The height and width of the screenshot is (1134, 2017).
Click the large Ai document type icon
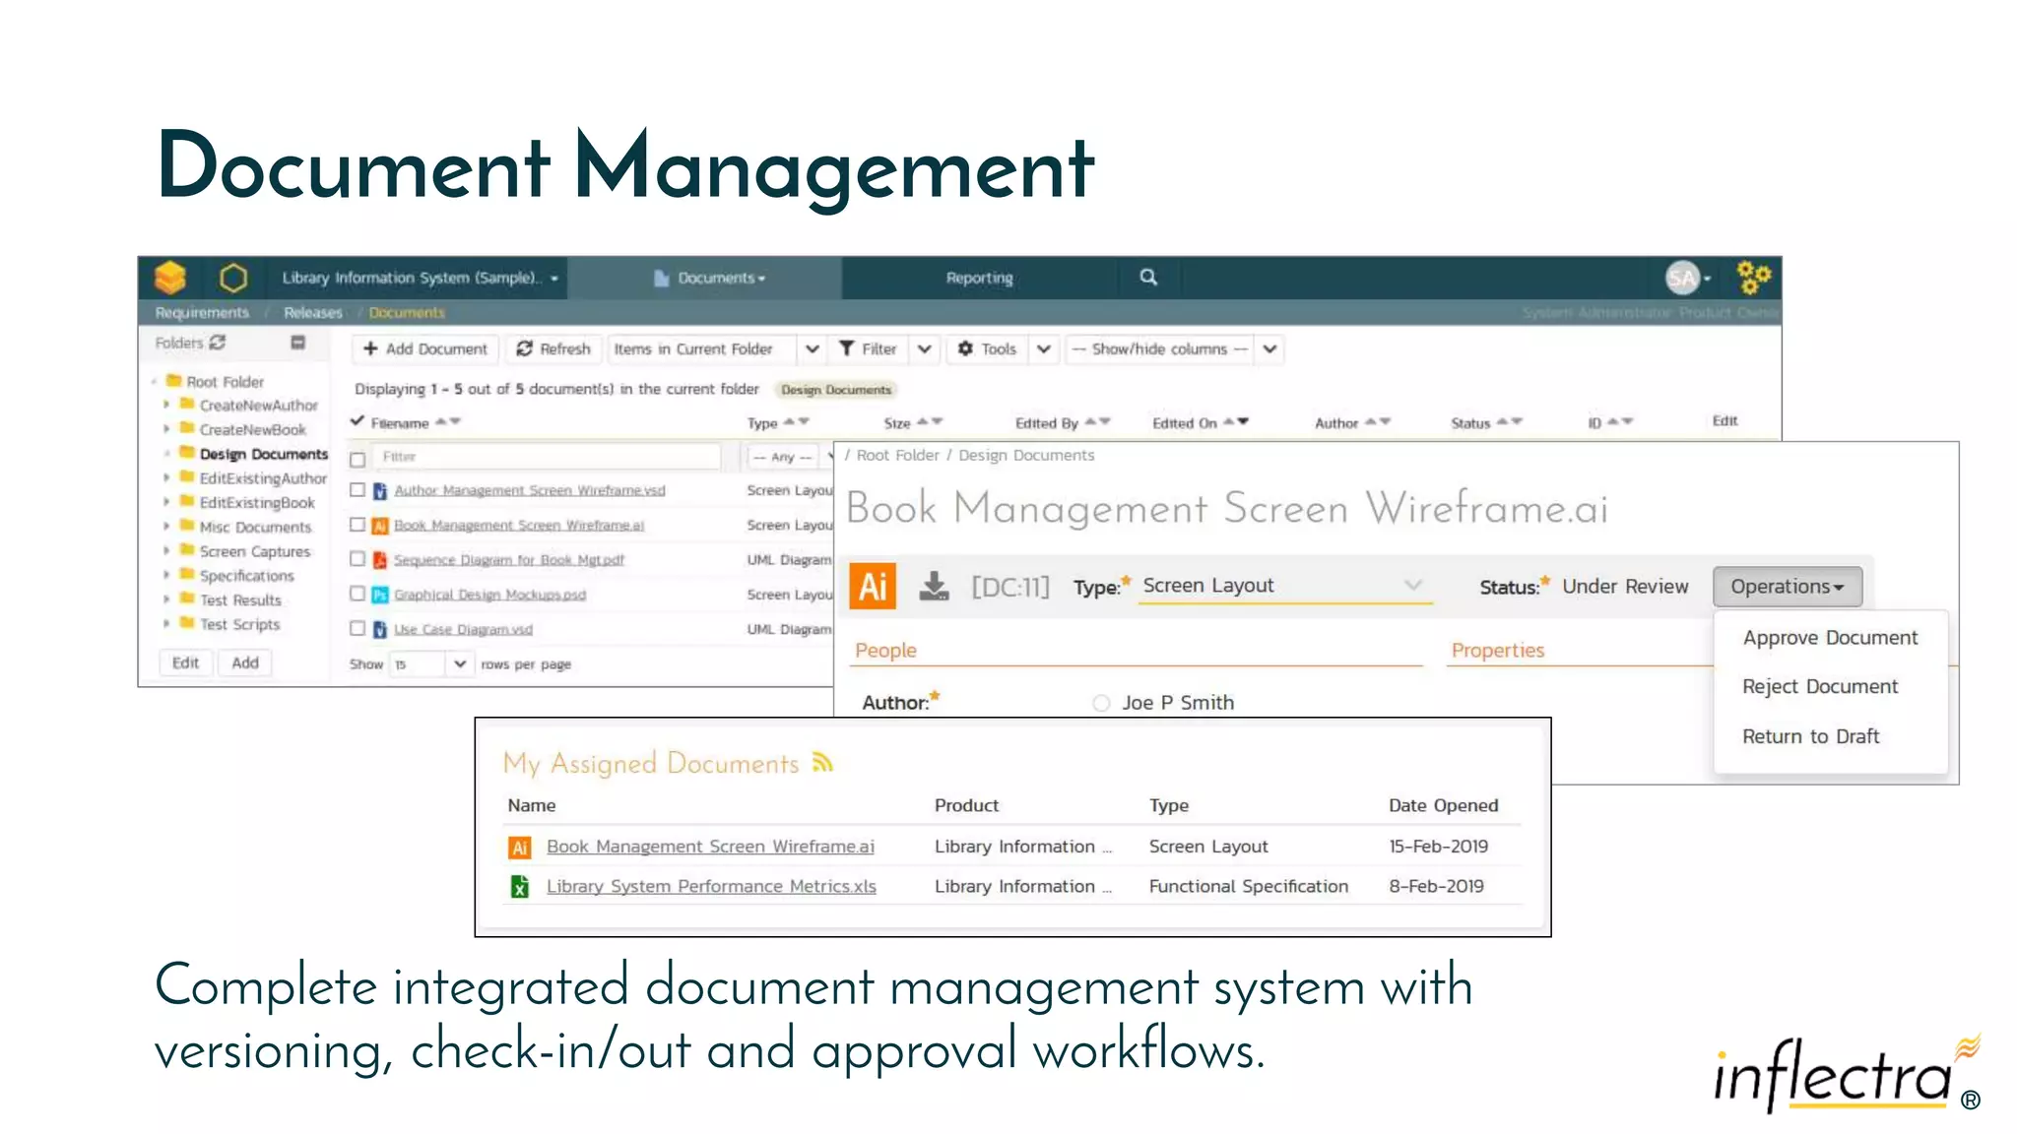pos(873,587)
